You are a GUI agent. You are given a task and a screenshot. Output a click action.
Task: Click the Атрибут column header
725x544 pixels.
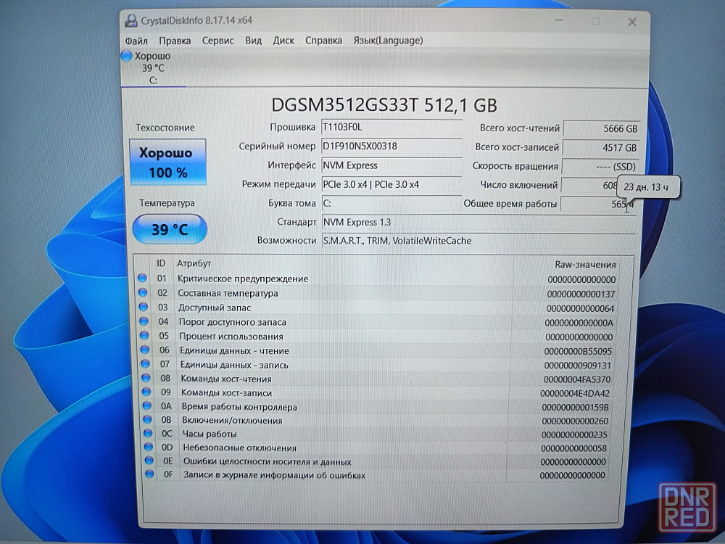[194, 264]
